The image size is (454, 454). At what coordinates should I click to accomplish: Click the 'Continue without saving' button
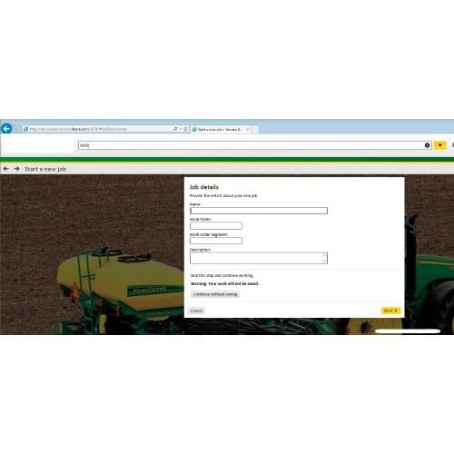click(215, 294)
